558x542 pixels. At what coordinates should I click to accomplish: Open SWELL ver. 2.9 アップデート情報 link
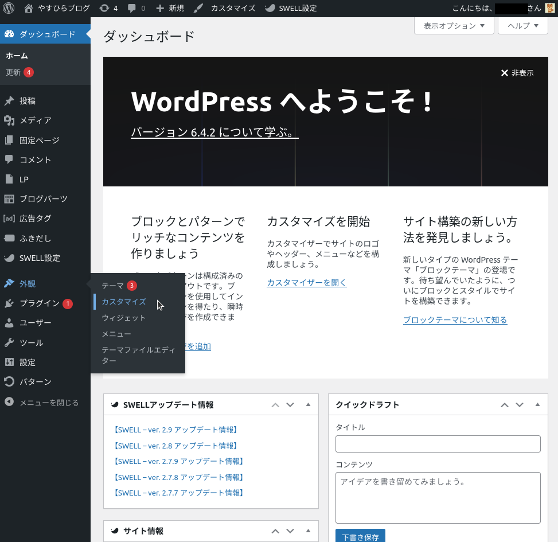(175, 430)
